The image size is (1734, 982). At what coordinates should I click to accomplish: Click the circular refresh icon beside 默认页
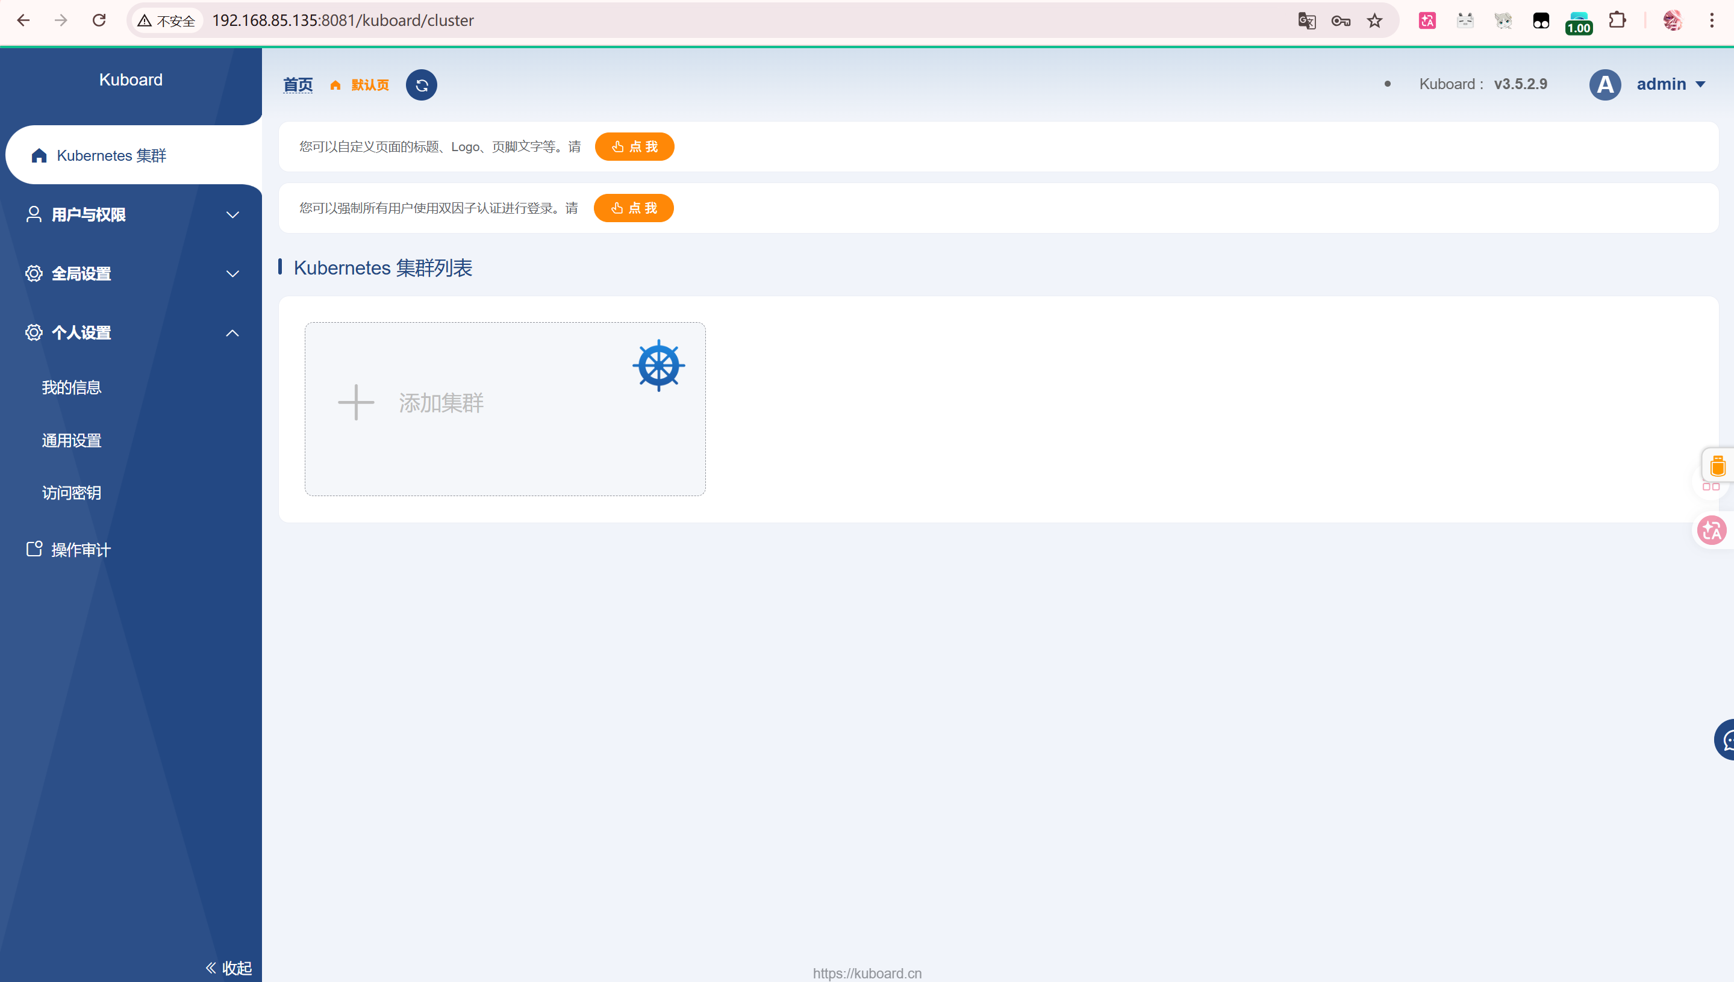pyautogui.click(x=421, y=85)
